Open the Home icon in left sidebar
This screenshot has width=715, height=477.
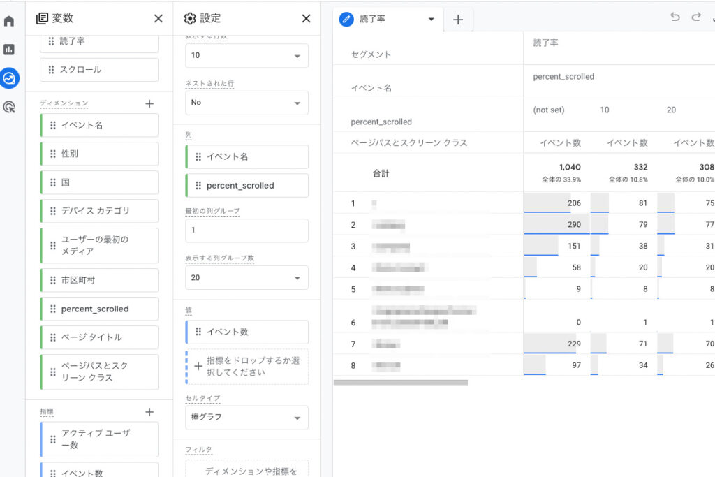click(9, 21)
